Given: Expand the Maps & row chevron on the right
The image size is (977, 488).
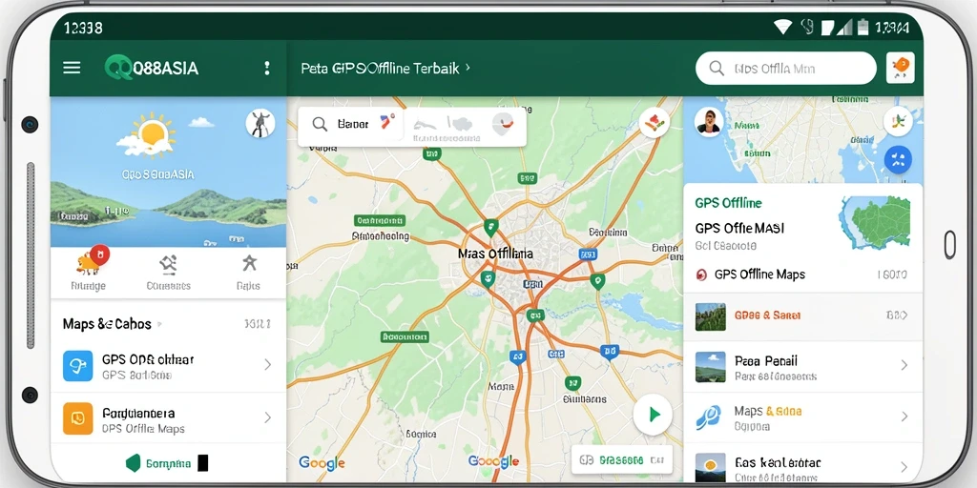Looking at the screenshot, I should tap(904, 417).
